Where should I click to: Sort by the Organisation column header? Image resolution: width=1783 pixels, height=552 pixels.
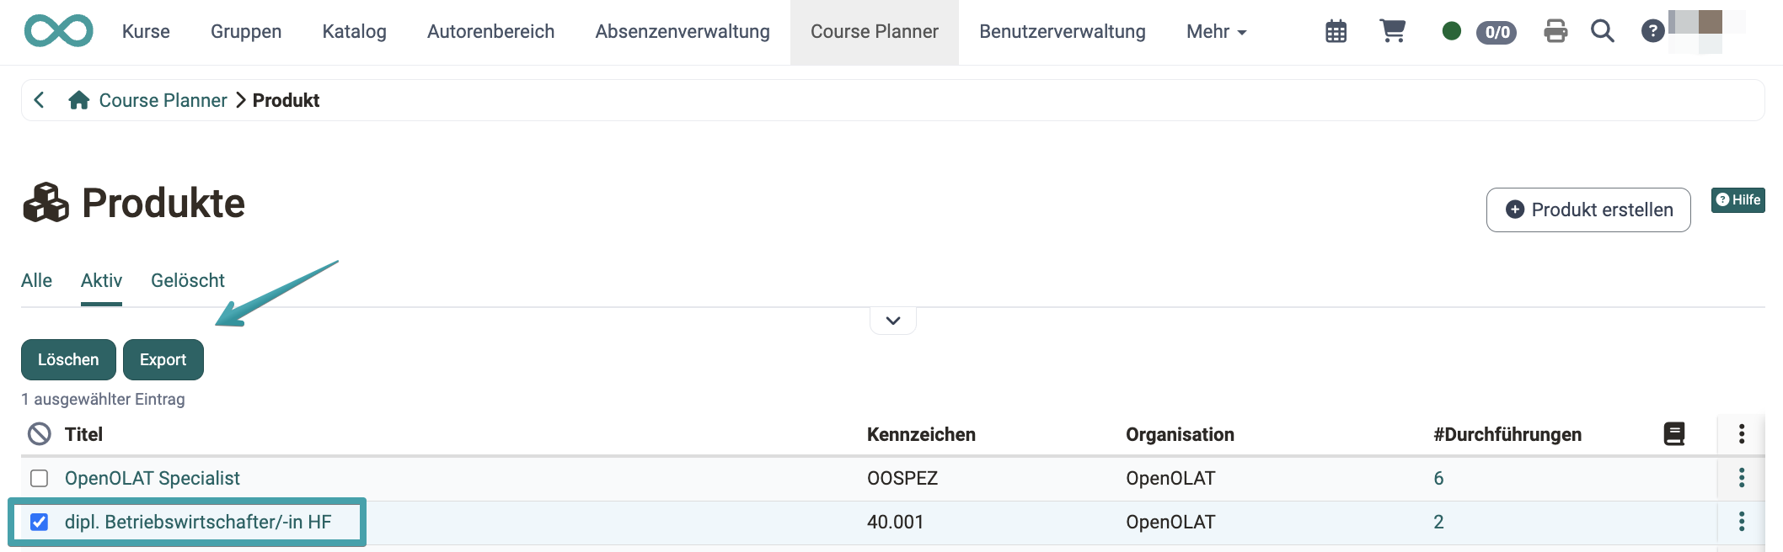click(1180, 434)
